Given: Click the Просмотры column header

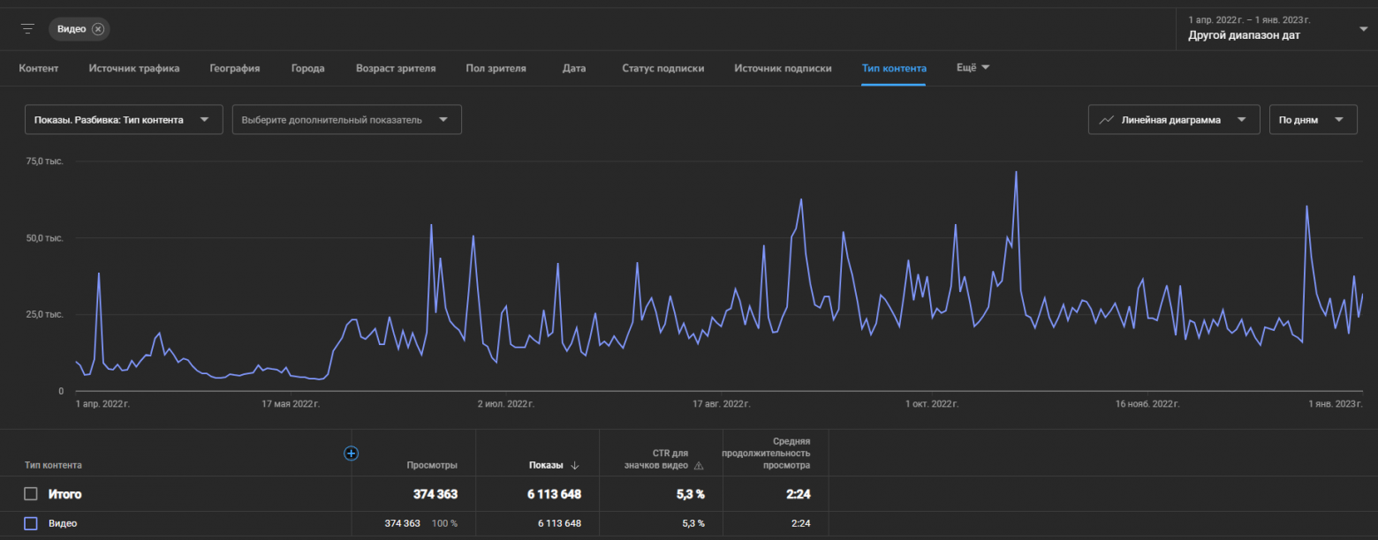Looking at the screenshot, I should pyautogui.click(x=432, y=465).
